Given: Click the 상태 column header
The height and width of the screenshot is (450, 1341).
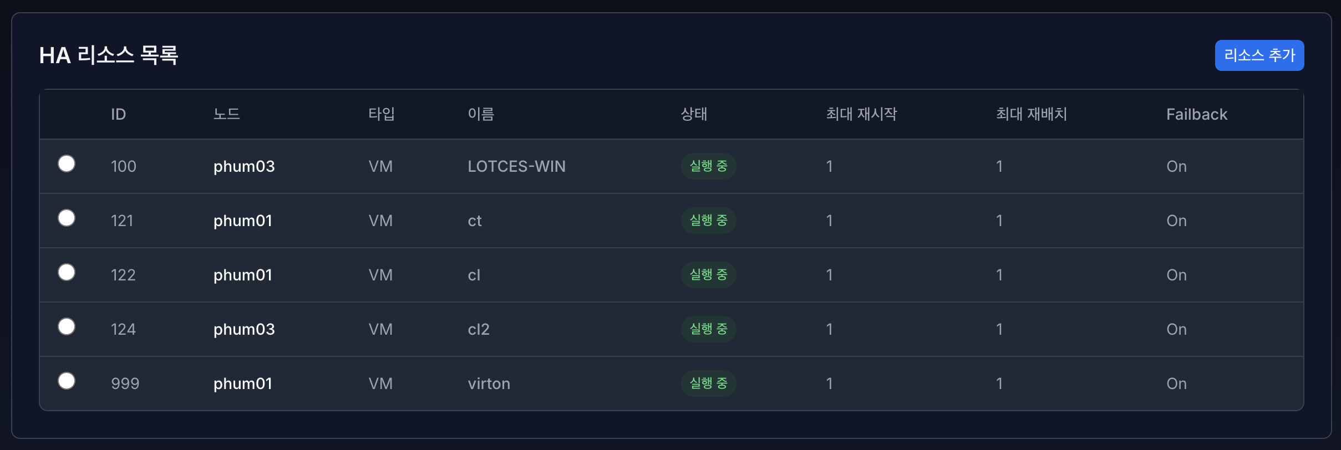Looking at the screenshot, I should (694, 114).
